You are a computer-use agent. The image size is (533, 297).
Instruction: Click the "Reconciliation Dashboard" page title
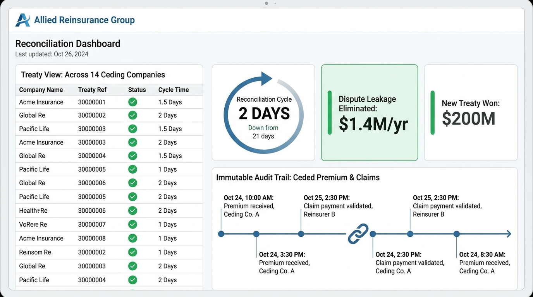(68, 44)
